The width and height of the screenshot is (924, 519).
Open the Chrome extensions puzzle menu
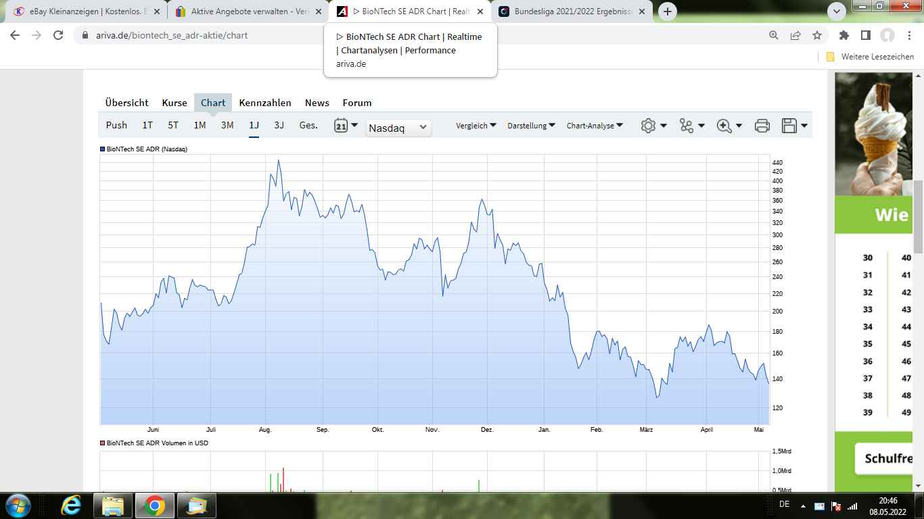[844, 35]
